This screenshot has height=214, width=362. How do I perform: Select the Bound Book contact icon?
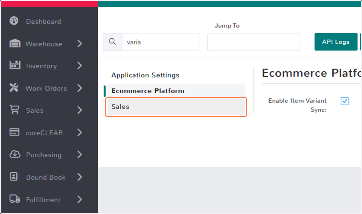(14, 177)
